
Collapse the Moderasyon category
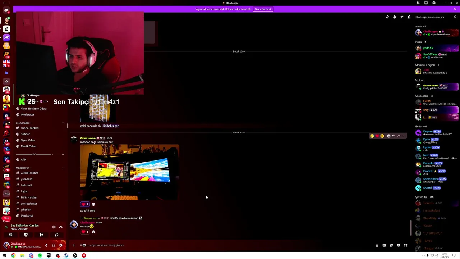click(24, 168)
